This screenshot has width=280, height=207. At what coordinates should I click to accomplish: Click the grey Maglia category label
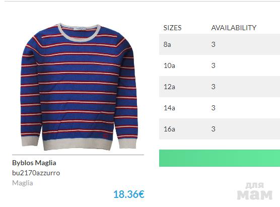tap(23, 183)
